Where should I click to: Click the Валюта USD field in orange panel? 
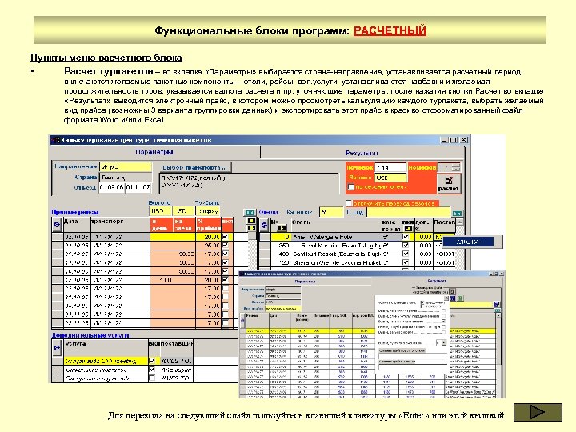(390, 178)
